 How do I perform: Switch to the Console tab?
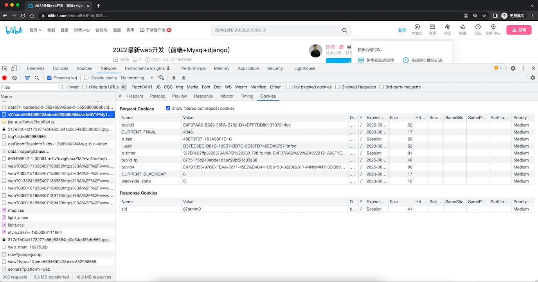60,68
